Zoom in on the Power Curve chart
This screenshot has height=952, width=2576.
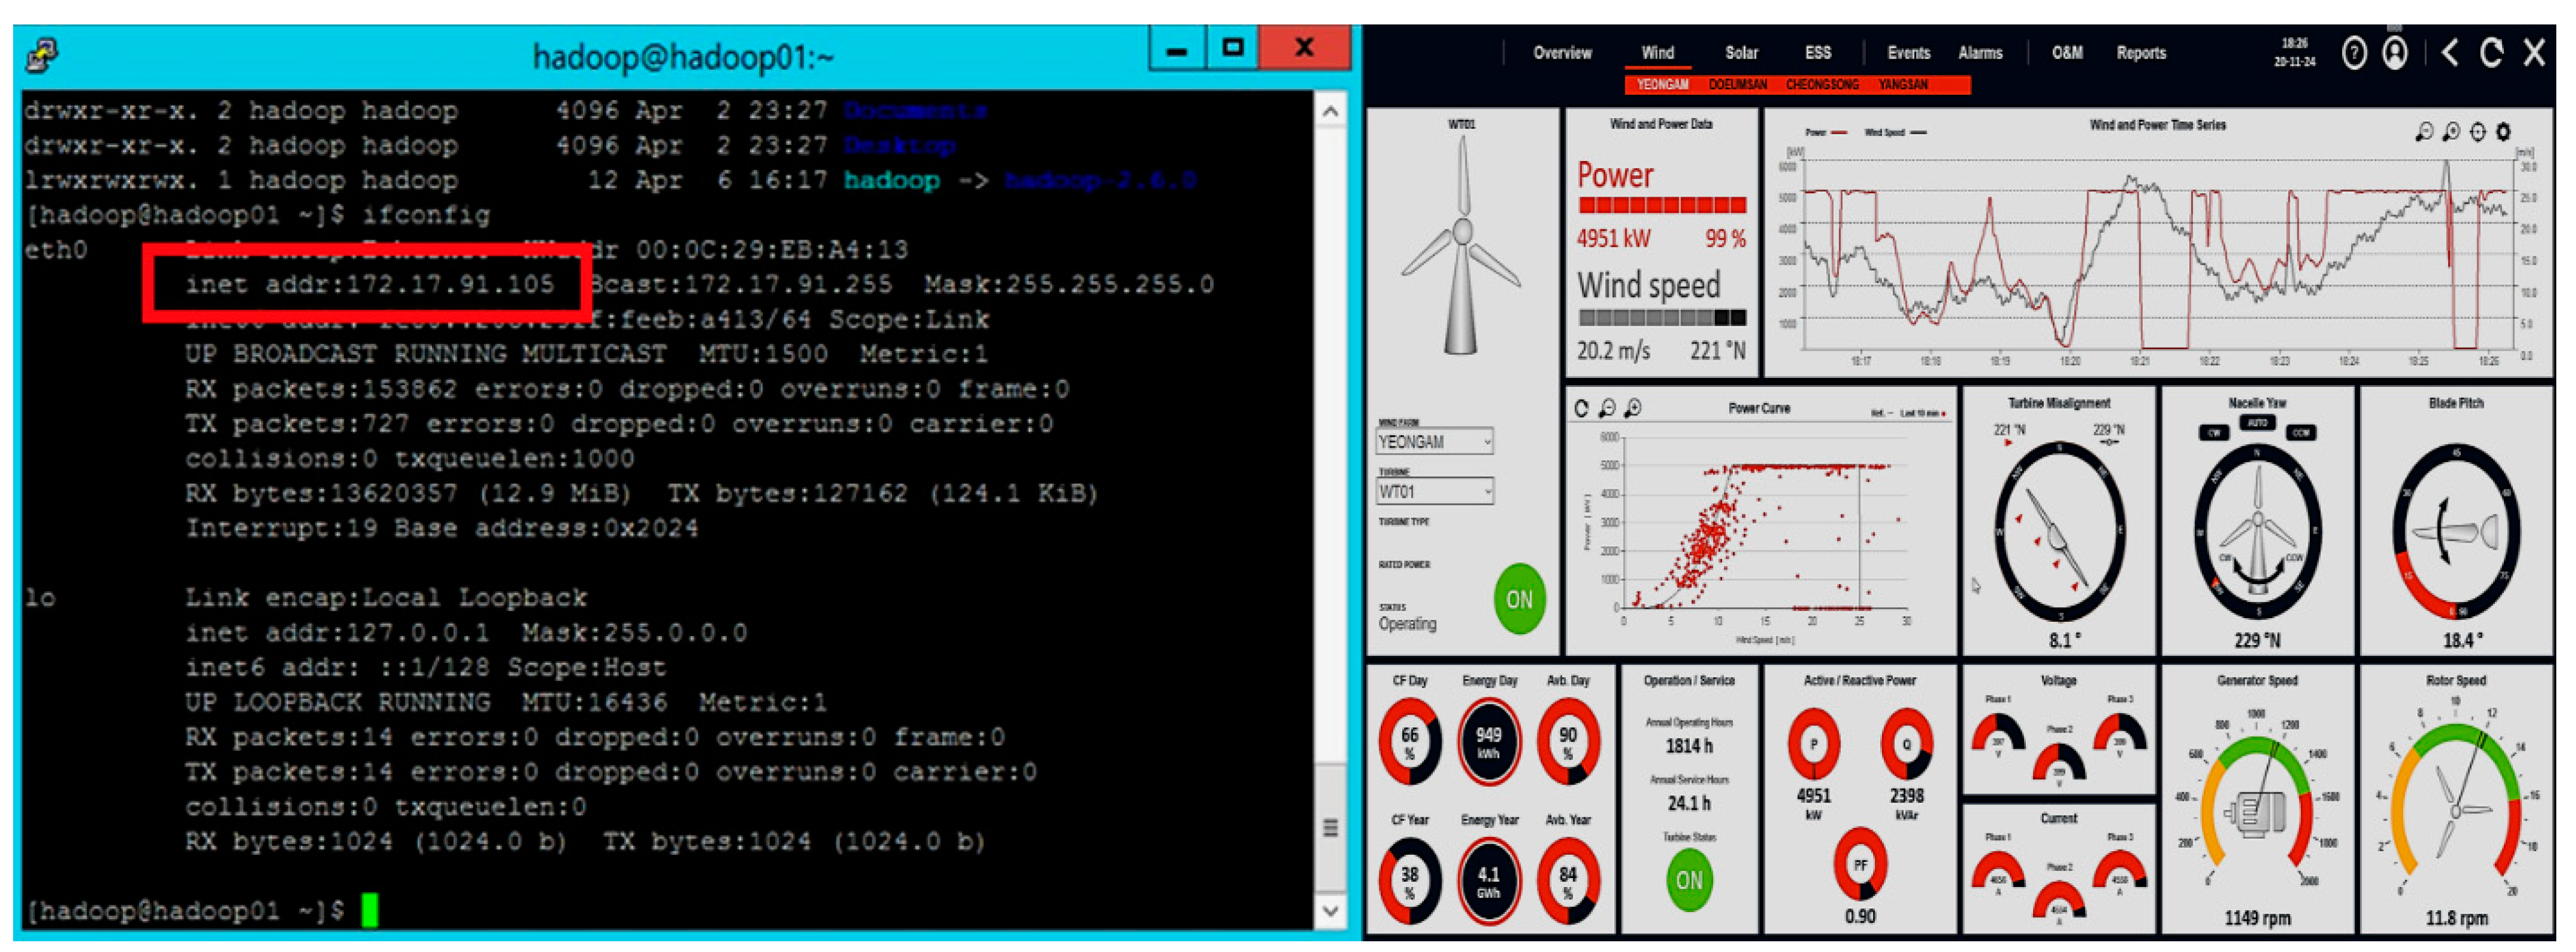pyautogui.click(x=1633, y=408)
